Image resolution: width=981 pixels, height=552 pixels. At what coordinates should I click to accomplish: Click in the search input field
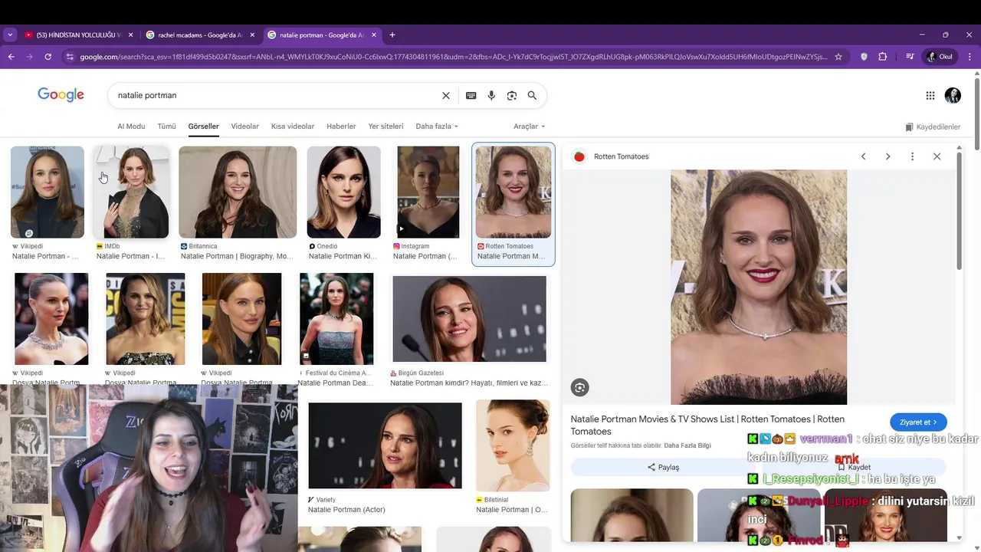[x=276, y=96]
